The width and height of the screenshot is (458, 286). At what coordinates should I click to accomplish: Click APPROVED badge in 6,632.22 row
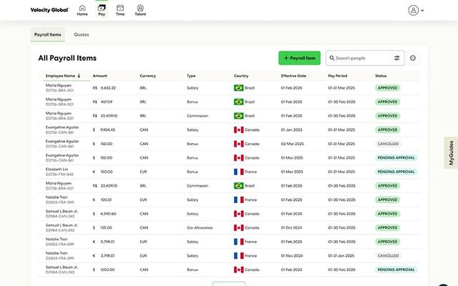point(388,88)
